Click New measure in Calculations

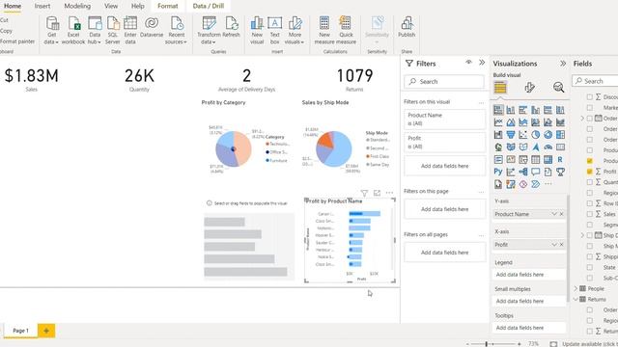[x=324, y=30]
